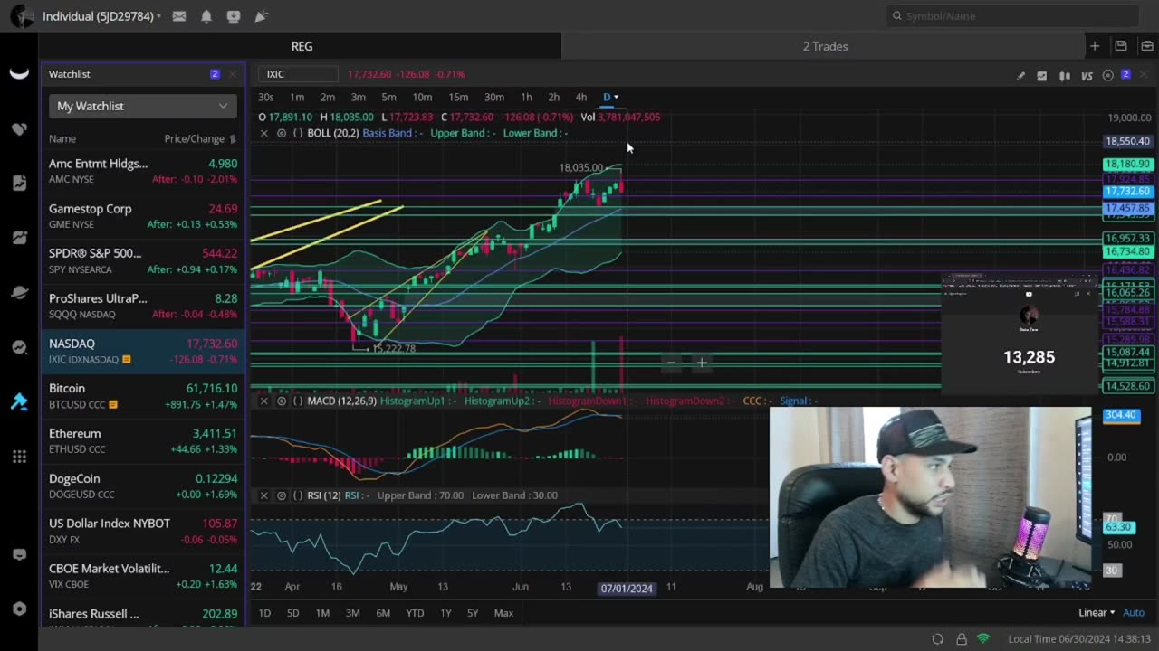
Task: Open the VS compare symbol tool
Action: 1087,76
